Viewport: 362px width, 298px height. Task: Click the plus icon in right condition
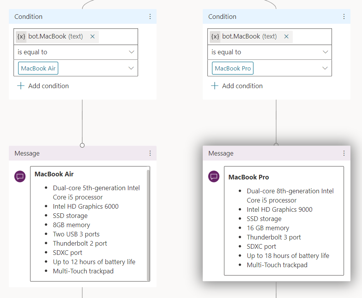coord(215,86)
